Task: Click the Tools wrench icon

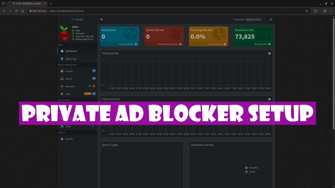Action: tap(62, 126)
